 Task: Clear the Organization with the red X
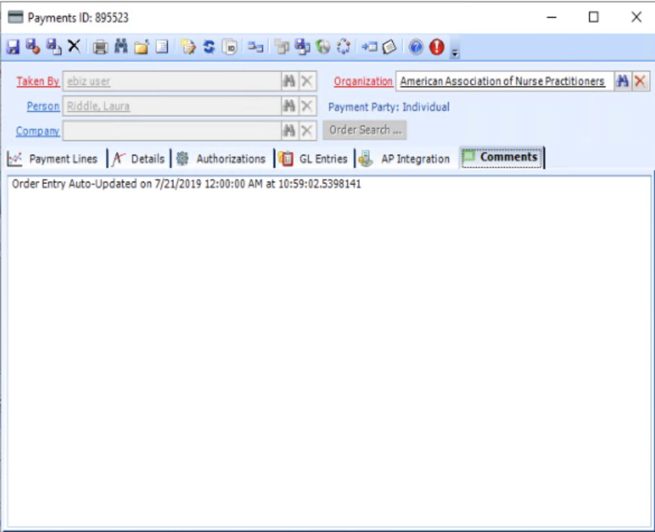tap(640, 81)
